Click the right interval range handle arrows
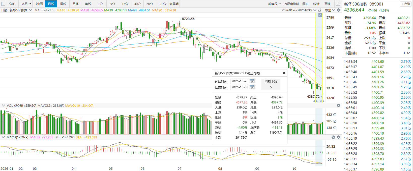 click(322, 101)
